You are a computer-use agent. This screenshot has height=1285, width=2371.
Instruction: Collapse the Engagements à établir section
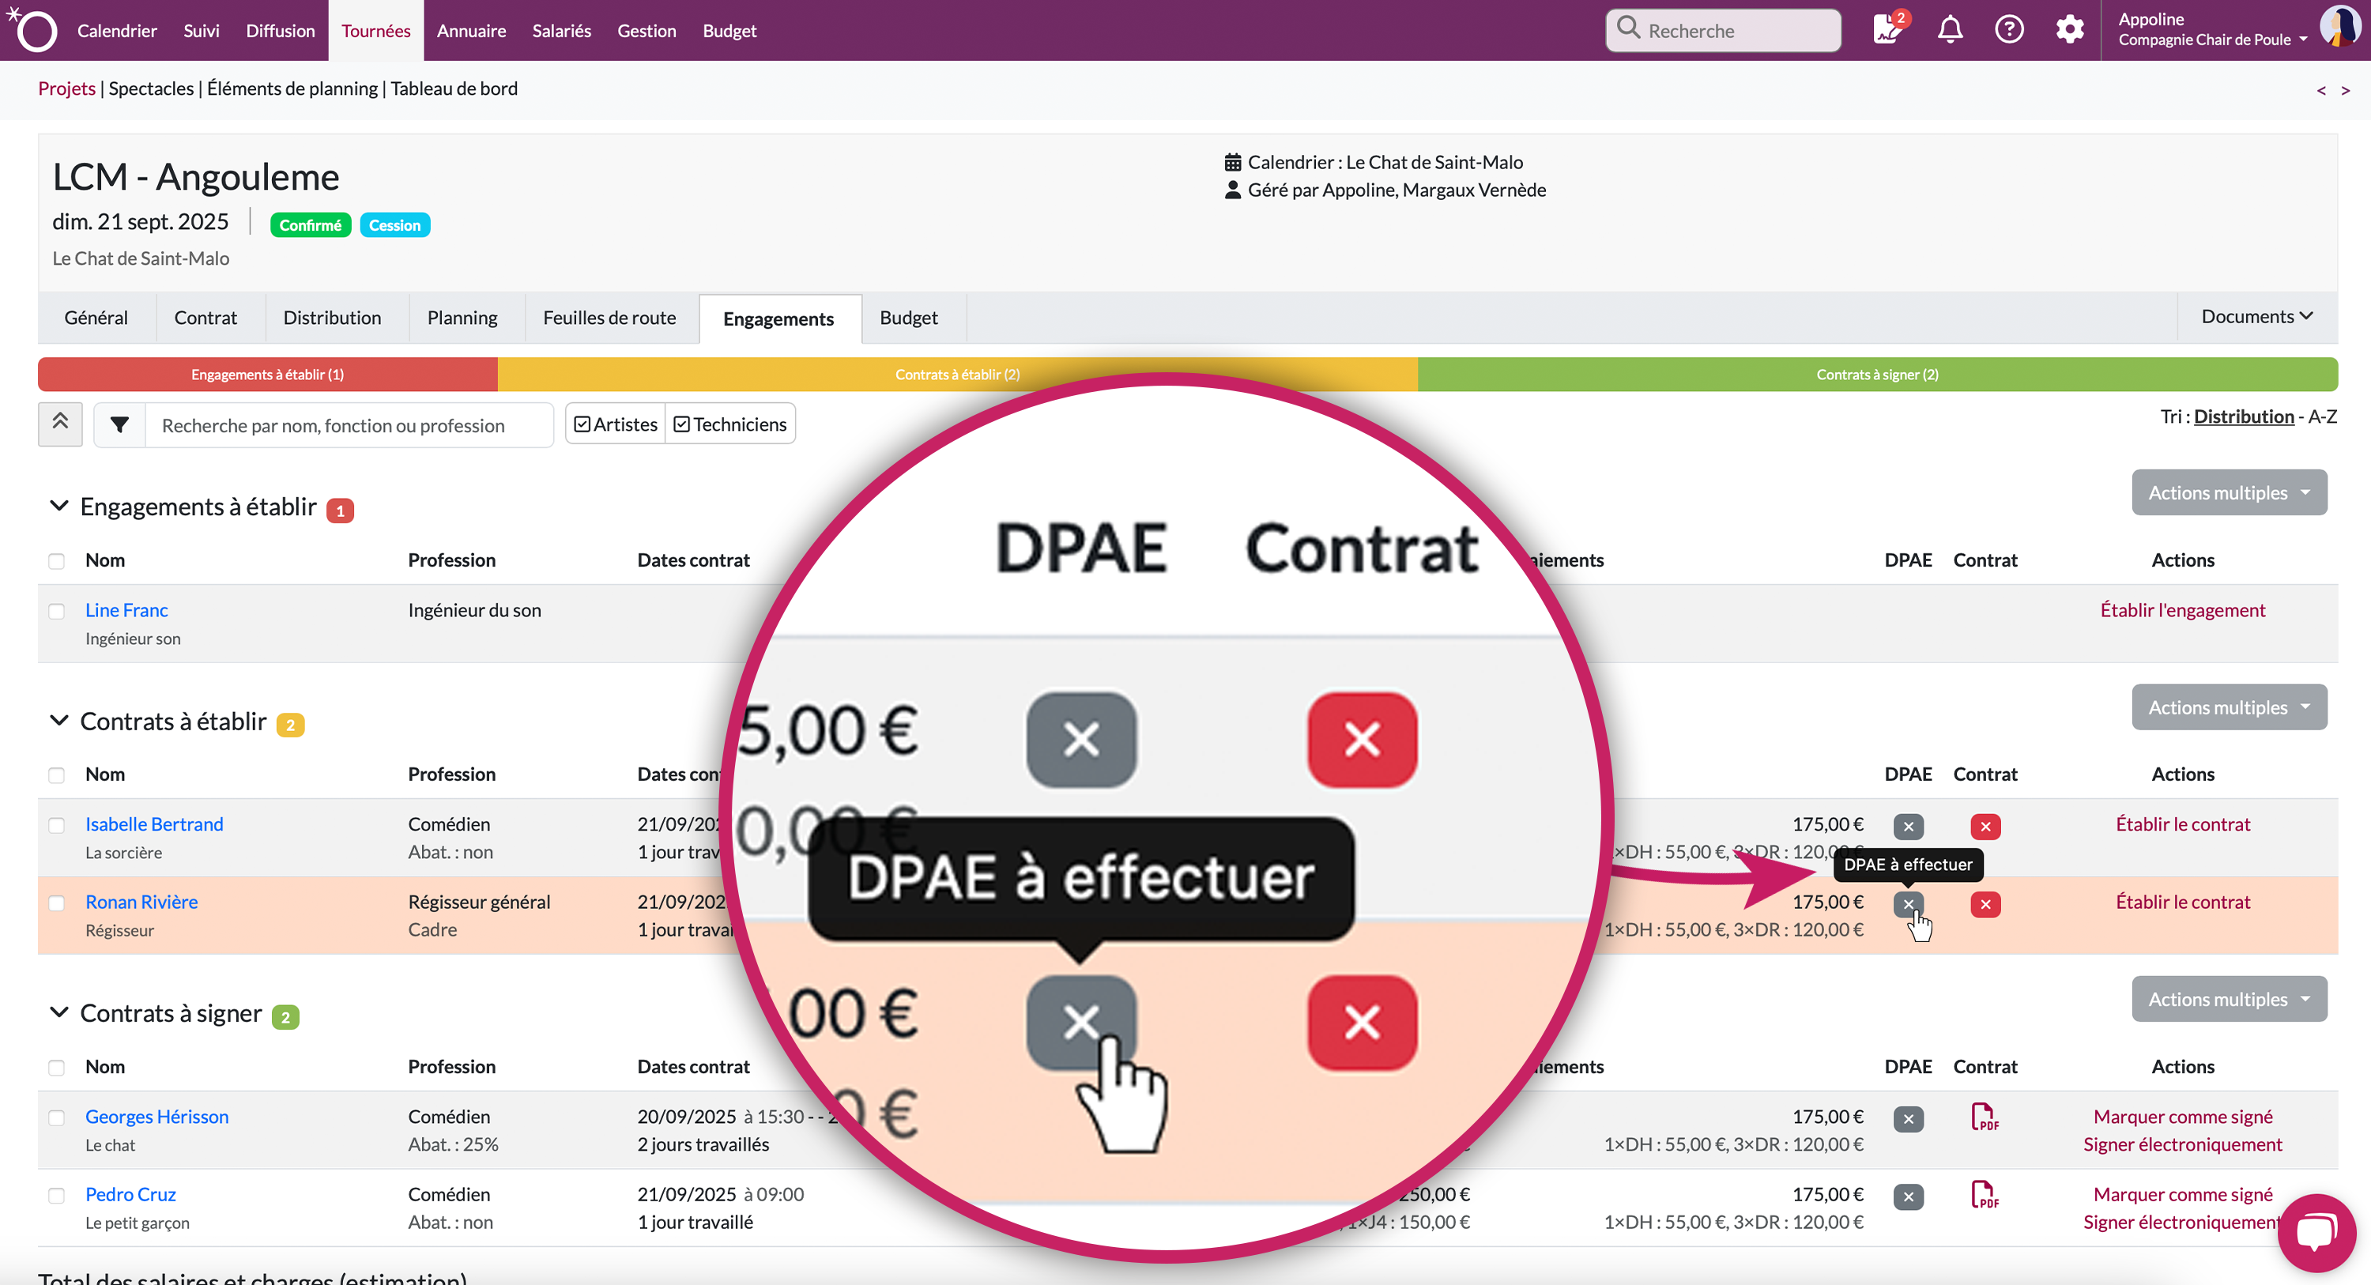59,505
